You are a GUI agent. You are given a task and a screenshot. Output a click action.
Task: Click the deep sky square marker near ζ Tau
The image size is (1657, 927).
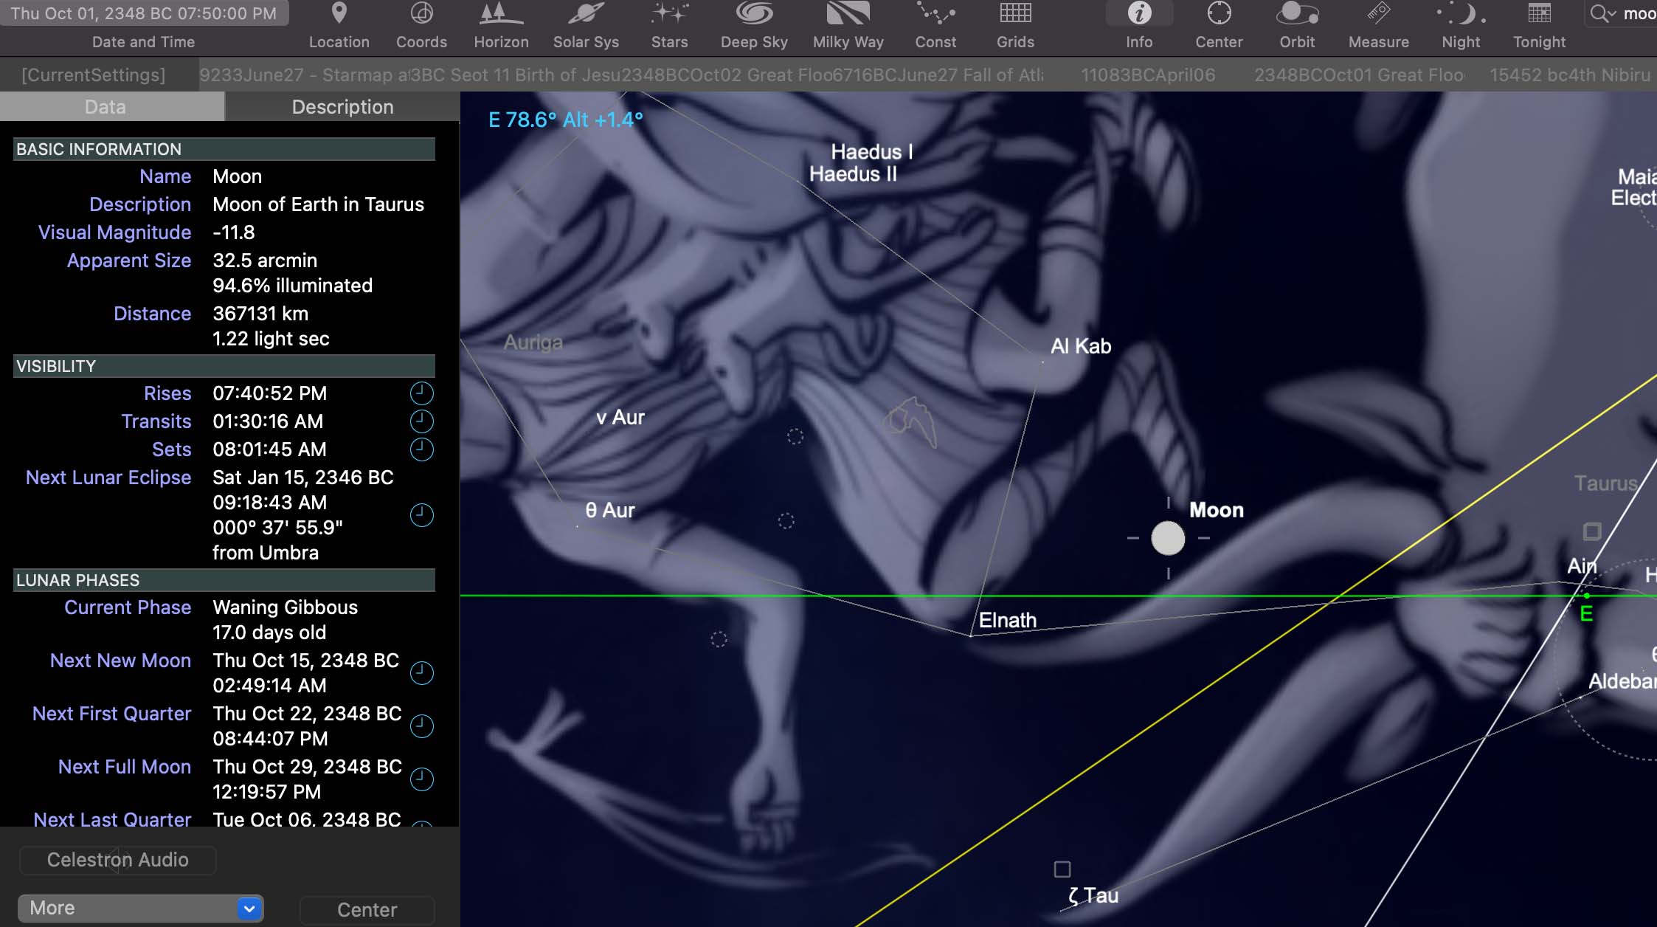1062,869
